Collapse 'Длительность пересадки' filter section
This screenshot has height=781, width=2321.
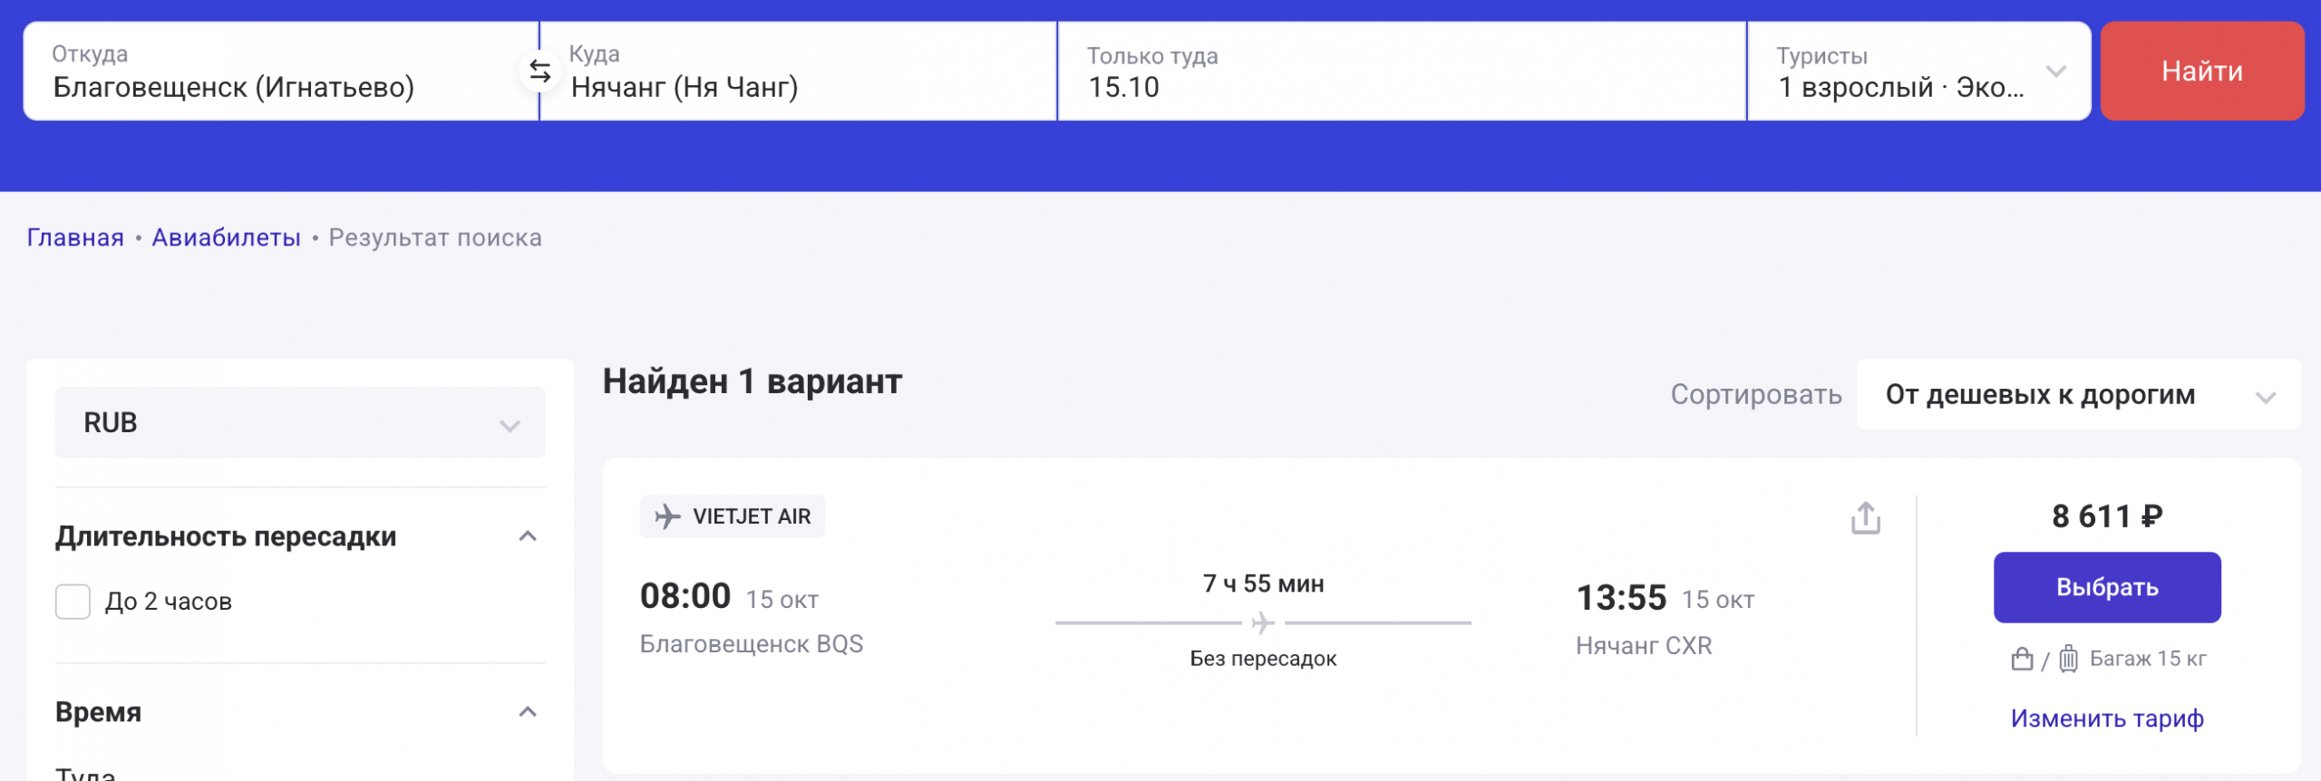(528, 536)
